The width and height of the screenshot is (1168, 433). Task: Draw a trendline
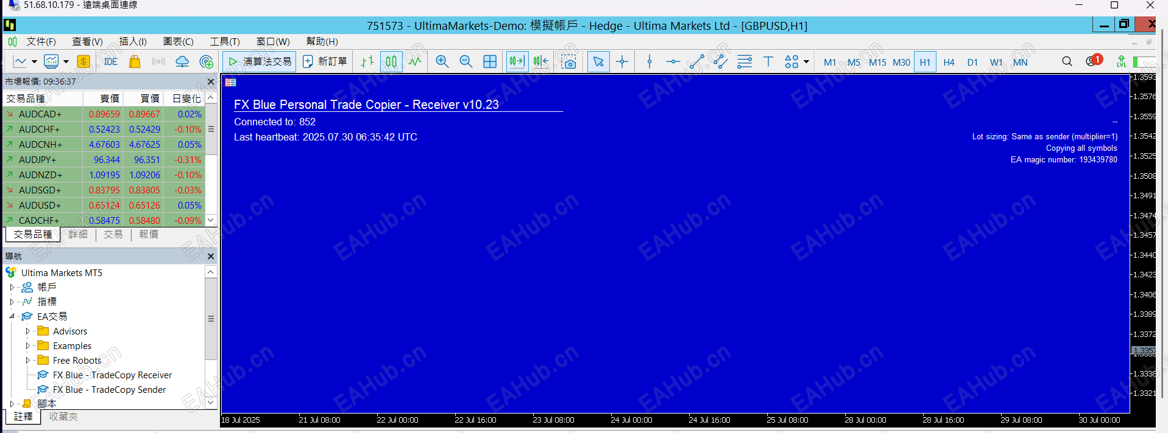pyautogui.click(x=696, y=61)
